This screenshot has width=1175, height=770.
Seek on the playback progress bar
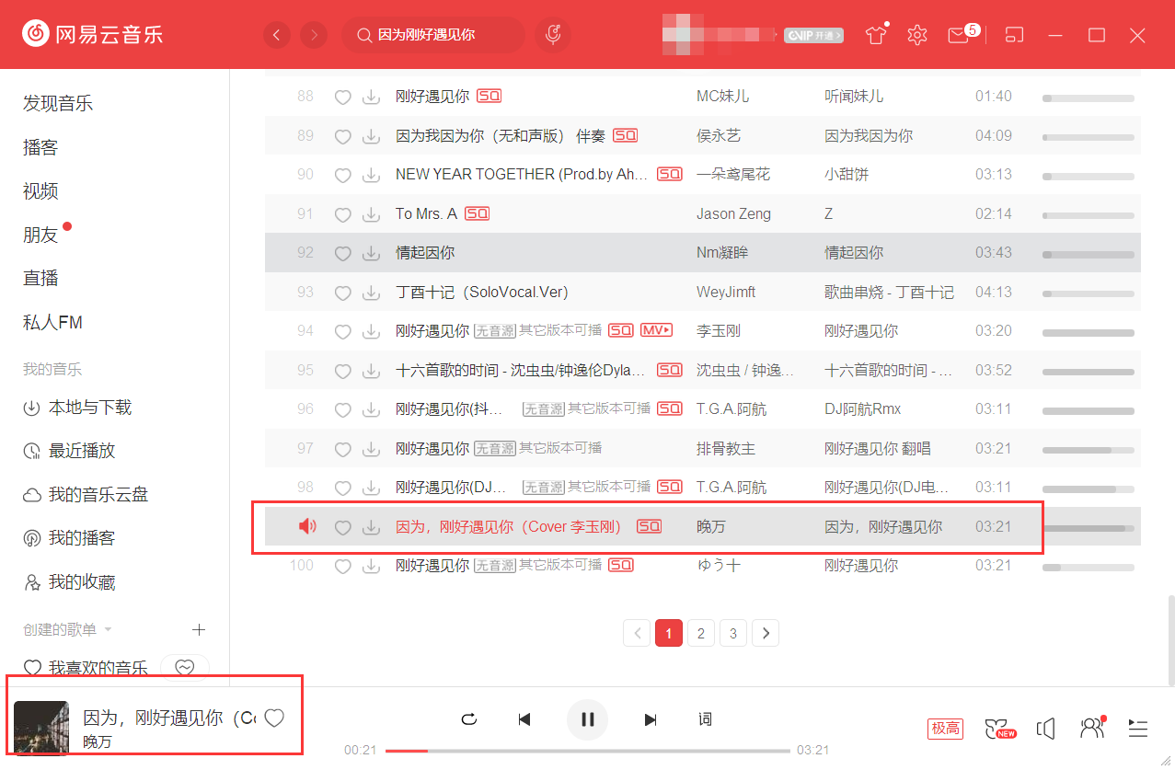[587, 751]
